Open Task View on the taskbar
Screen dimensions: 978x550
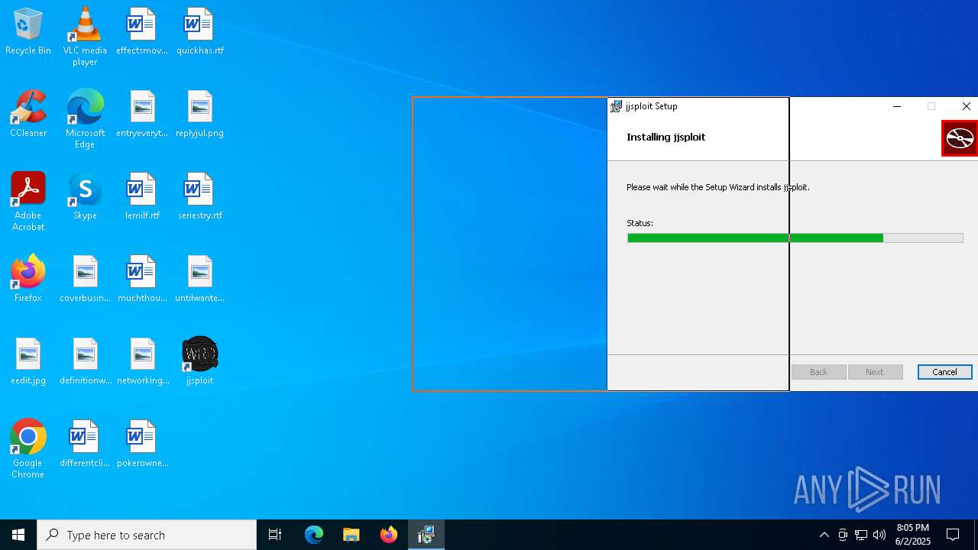(275, 535)
